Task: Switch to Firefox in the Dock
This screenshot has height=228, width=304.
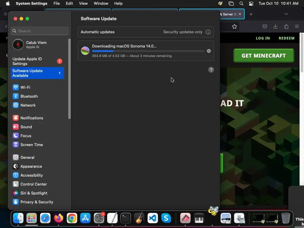Action: coord(58,218)
